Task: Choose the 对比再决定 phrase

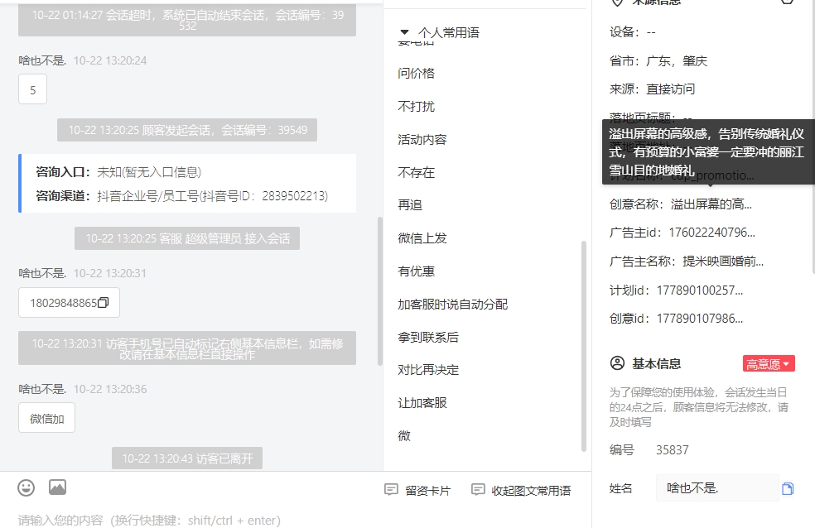Action: [x=427, y=370]
